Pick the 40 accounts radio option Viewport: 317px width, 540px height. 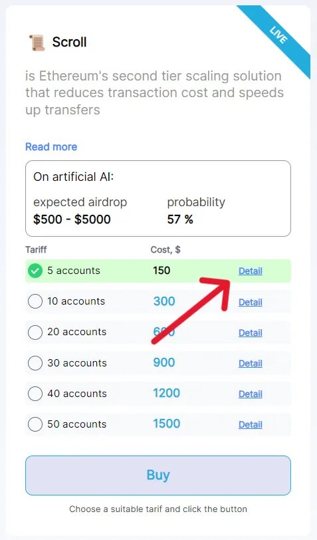point(35,394)
